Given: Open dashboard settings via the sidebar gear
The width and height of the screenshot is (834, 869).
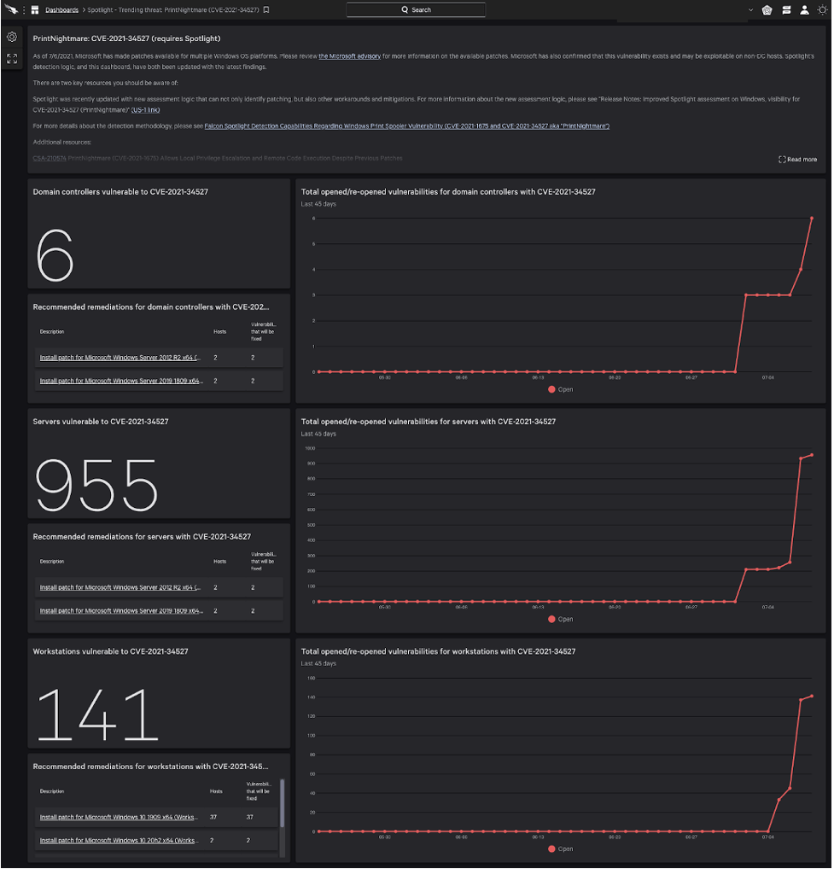Looking at the screenshot, I should 11,37.
